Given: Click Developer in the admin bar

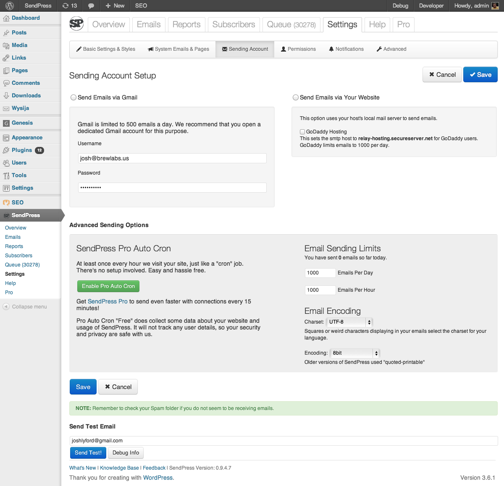Looking at the screenshot, I should [431, 6].
